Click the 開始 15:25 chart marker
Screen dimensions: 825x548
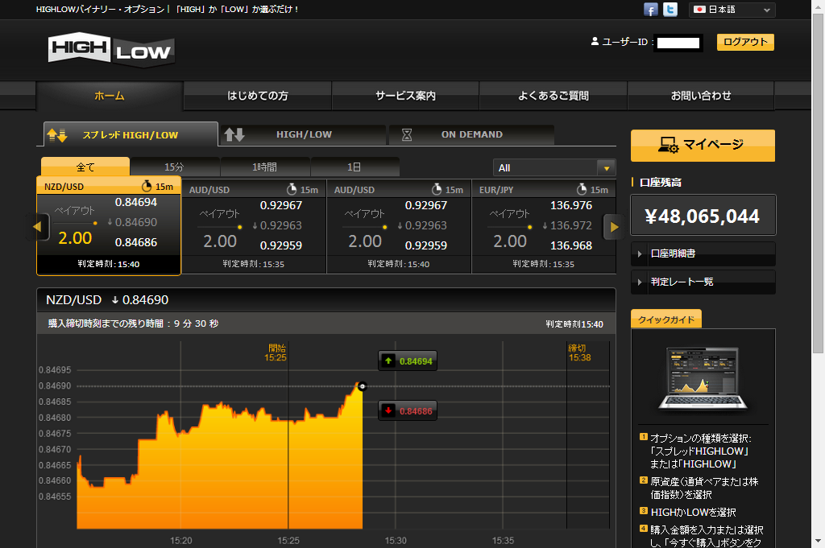[x=276, y=352]
